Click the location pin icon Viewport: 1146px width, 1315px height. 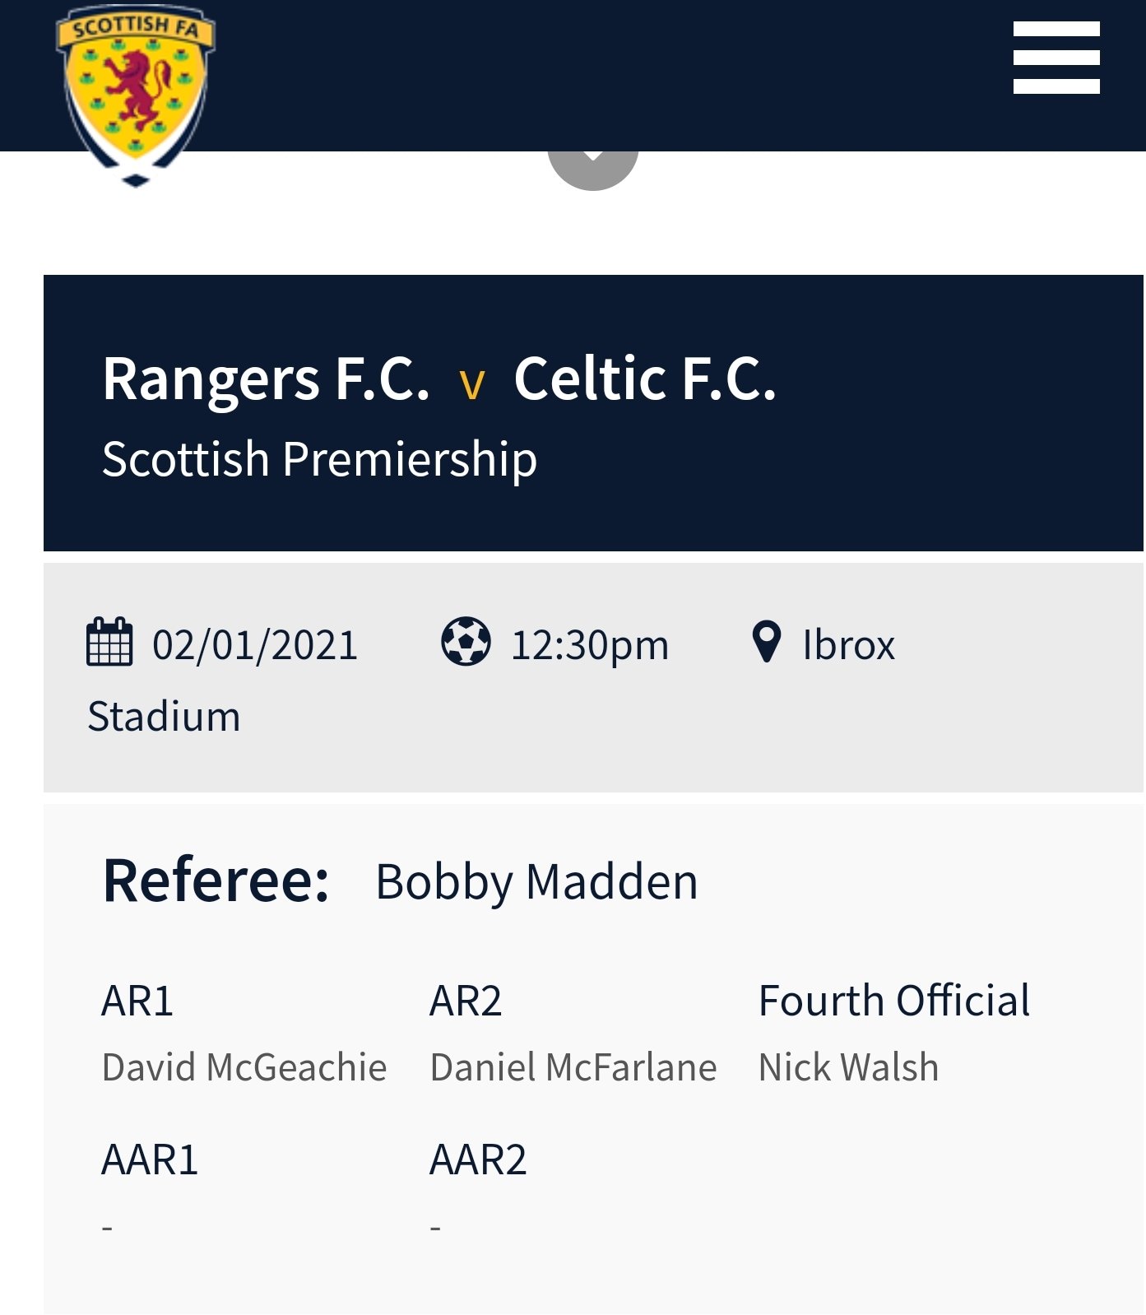[766, 642]
